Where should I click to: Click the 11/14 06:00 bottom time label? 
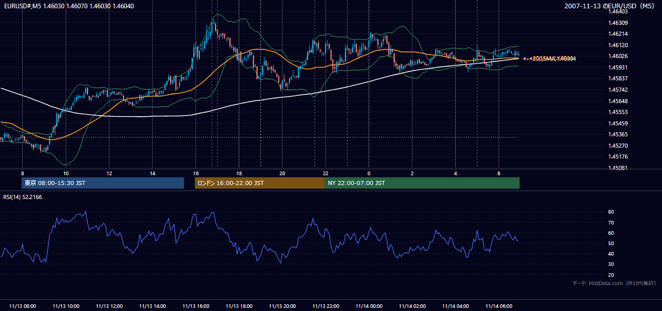[x=498, y=306]
